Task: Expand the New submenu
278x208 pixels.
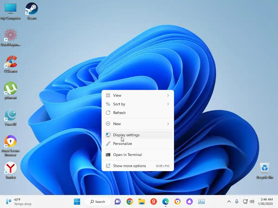Action: (138, 124)
